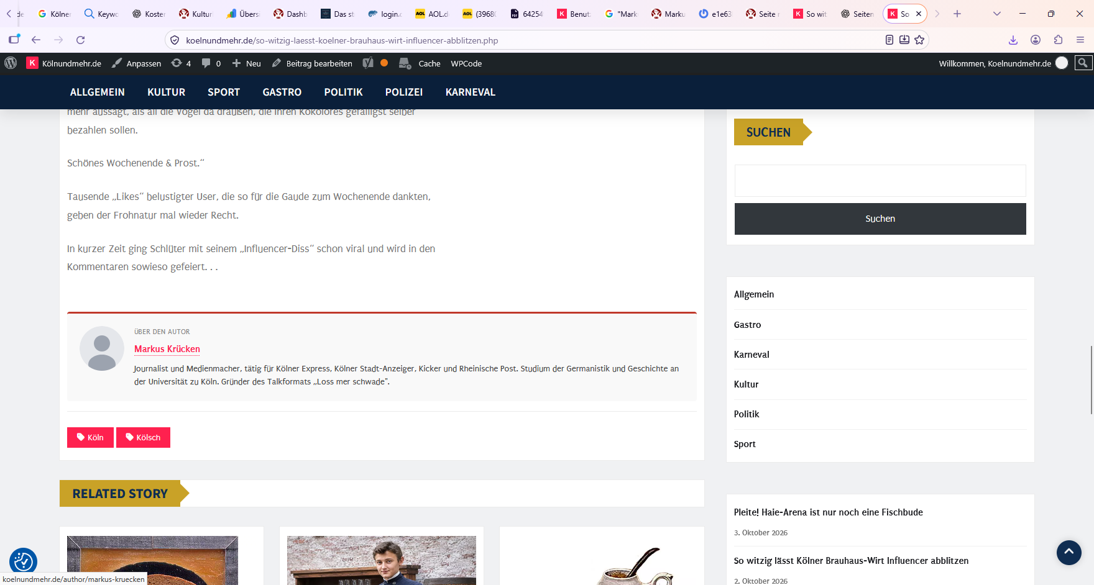Select the Kölsch tag

pyautogui.click(x=143, y=437)
